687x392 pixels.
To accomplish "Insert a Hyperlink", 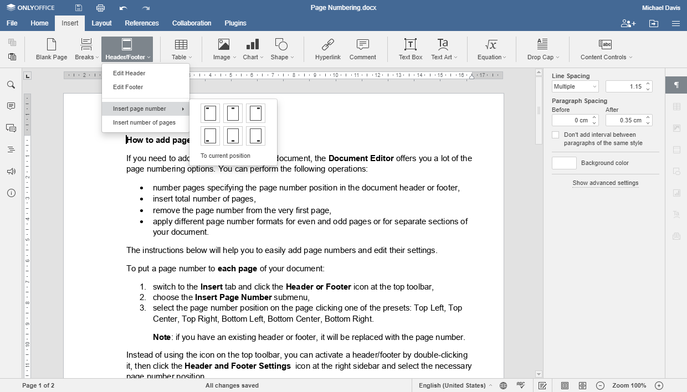I will (x=328, y=49).
